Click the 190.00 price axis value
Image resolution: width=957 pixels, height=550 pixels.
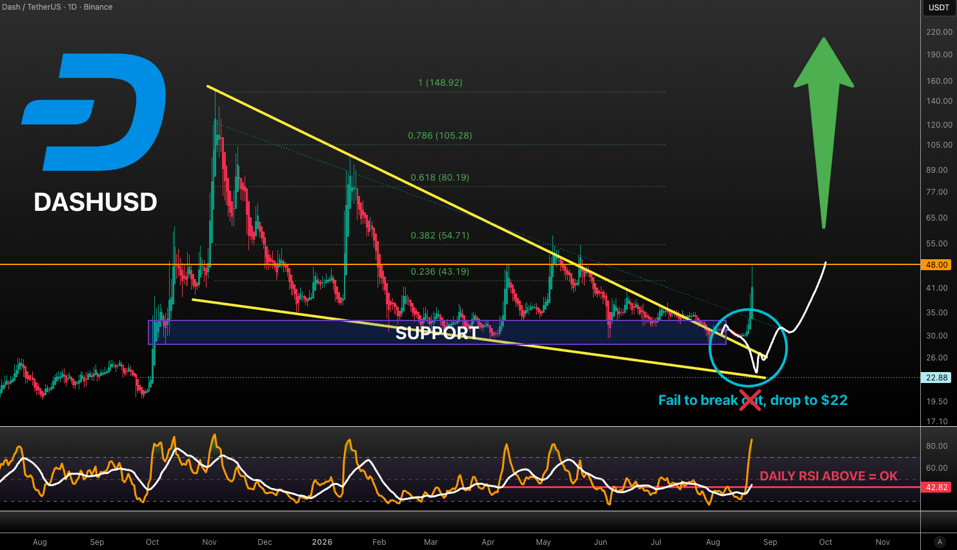click(939, 55)
